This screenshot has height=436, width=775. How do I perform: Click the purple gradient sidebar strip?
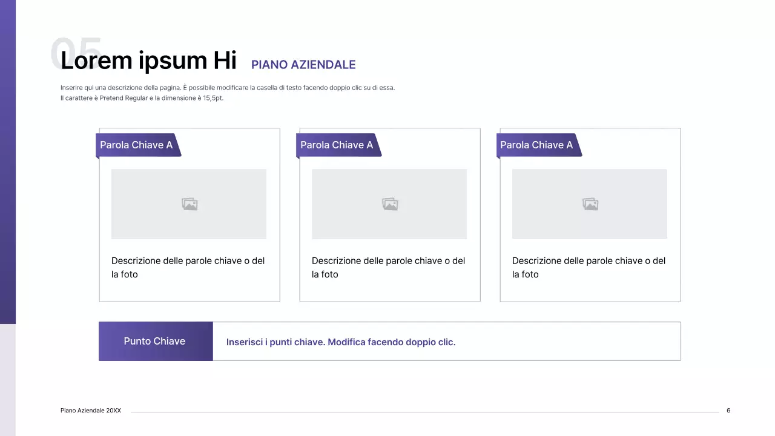pyautogui.click(x=8, y=182)
